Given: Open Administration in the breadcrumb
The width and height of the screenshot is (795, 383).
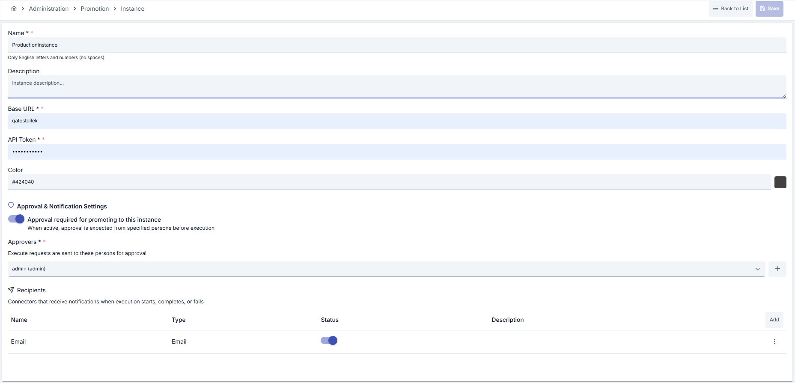Looking at the screenshot, I should coord(49,9).
